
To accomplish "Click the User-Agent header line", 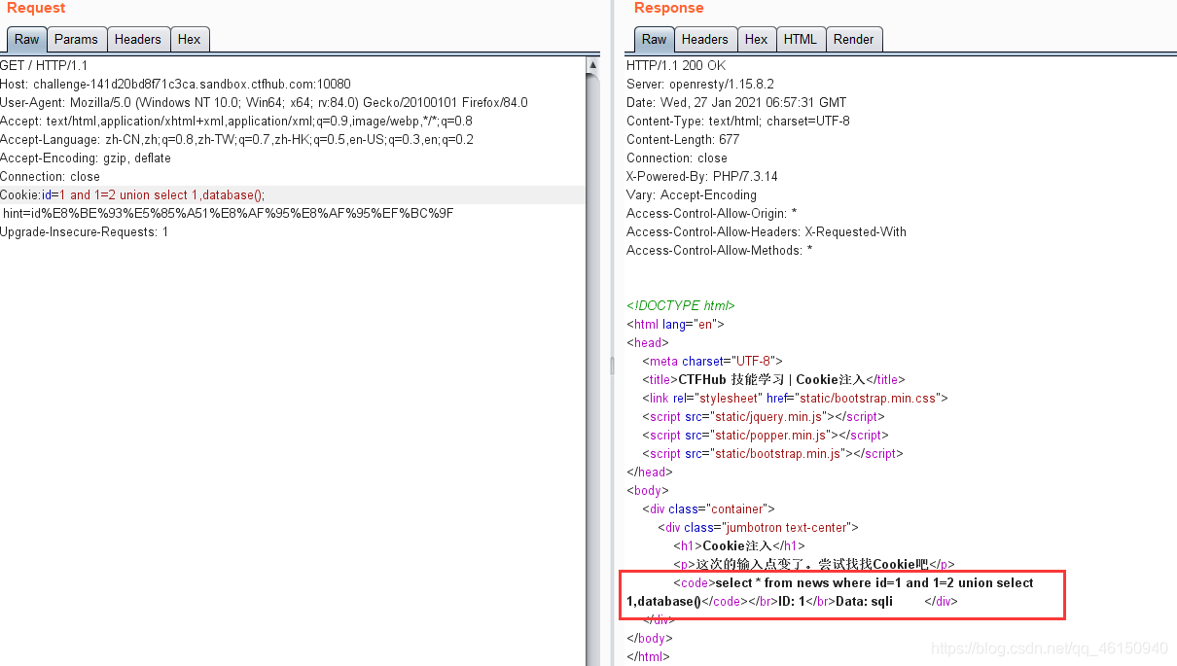I will [264, 102].
